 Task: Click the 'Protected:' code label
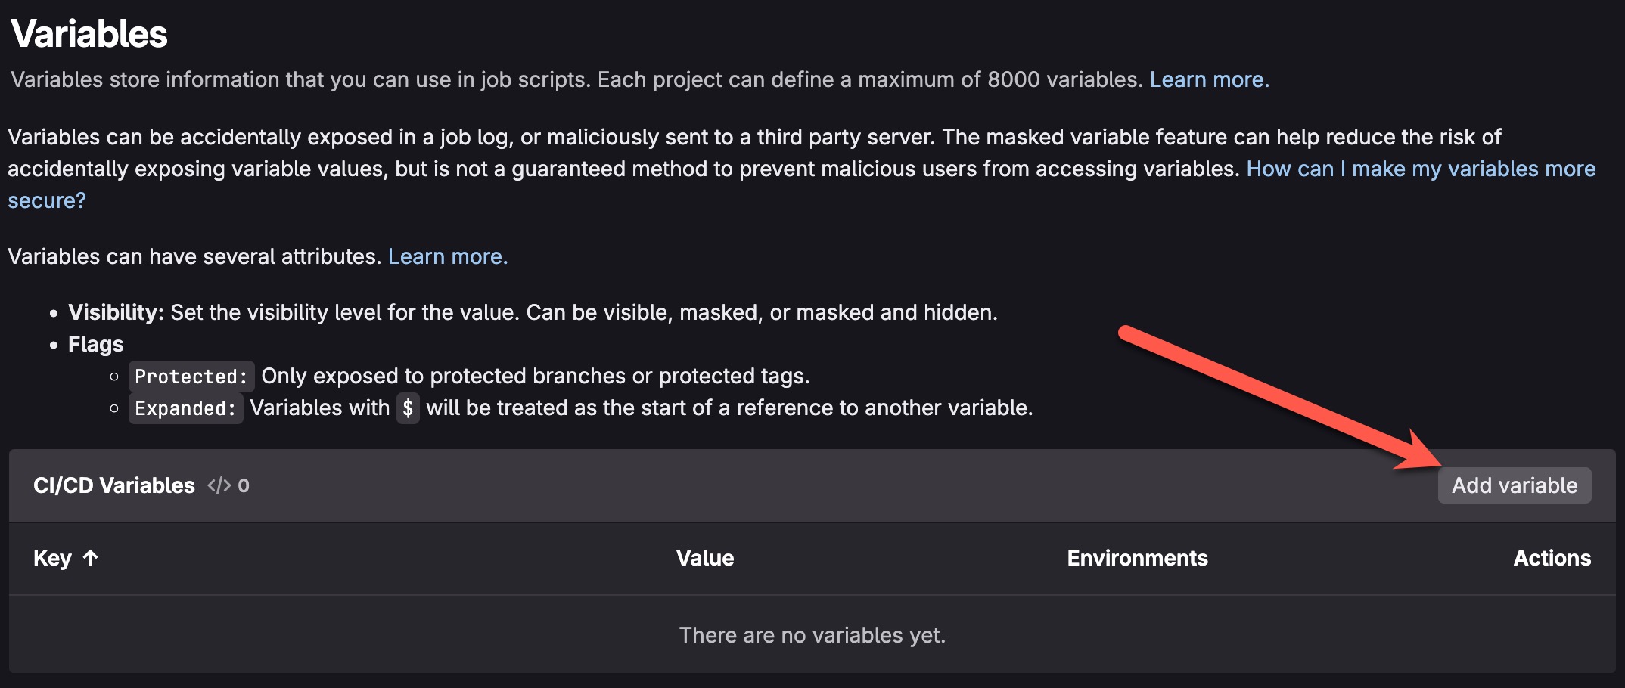point(191,377)
